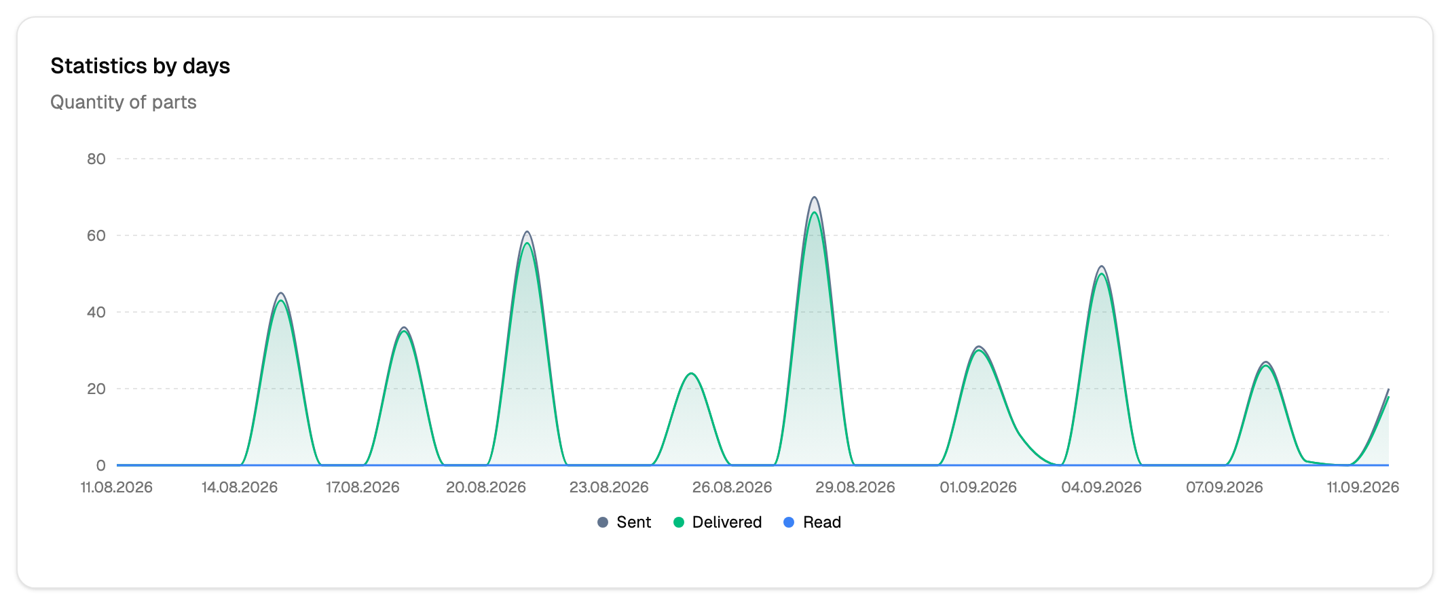Select the 04.09.2026 date label
The image size is (1450, 605).
coord(1101,487)
